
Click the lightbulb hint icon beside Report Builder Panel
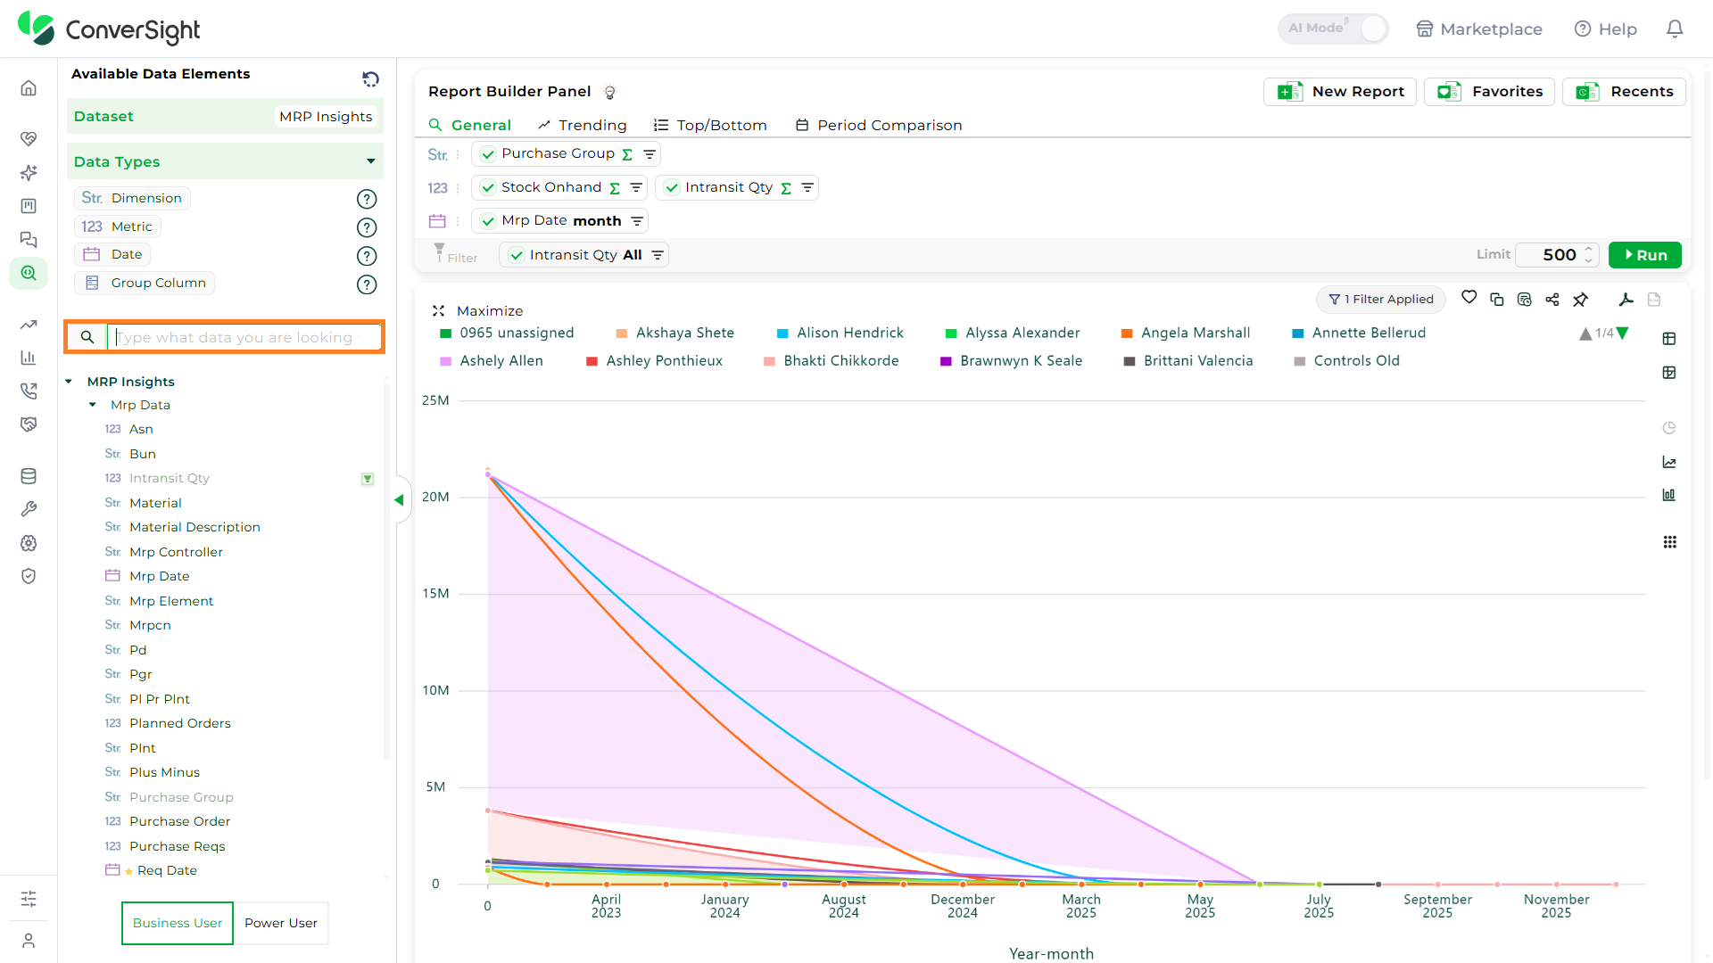coord(610,92)
